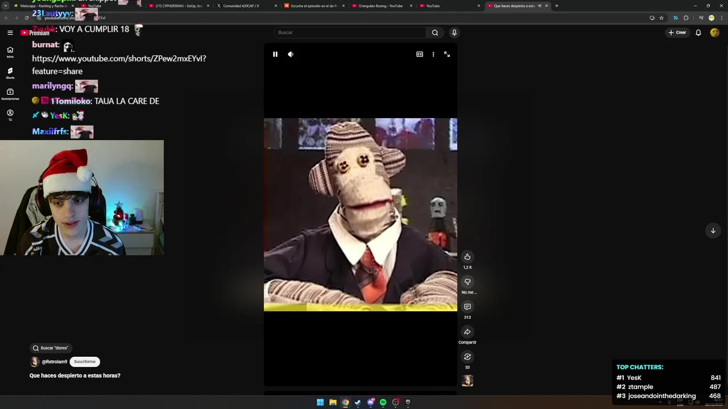Switch to the Orangutan Boxing YouTube tab

(x=381, y=6)
